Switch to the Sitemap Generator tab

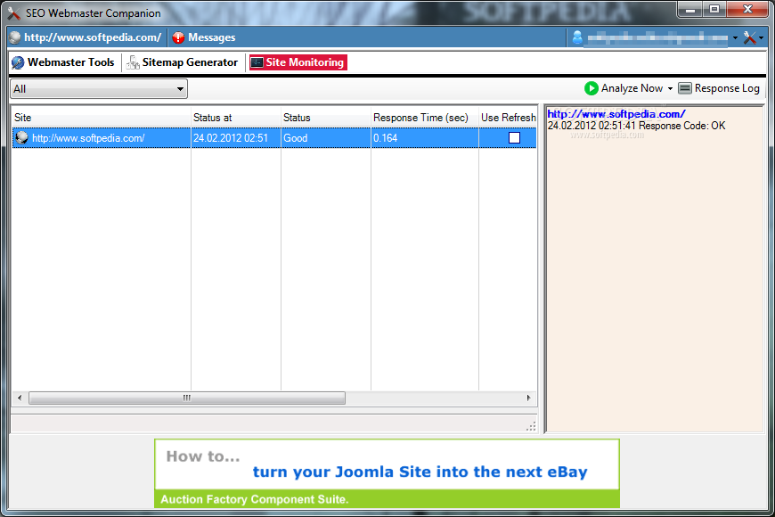tap(183, 62)
